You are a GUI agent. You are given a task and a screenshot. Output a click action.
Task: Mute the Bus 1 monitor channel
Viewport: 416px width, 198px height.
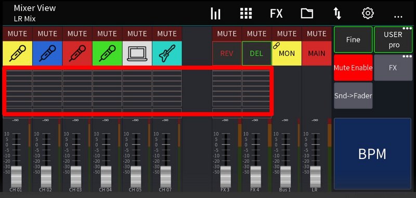point(287,34)
